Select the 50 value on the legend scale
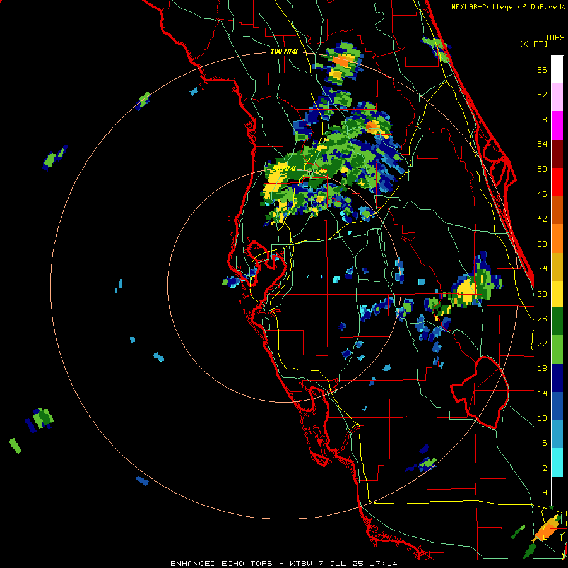Viewport: 568px width, 568px height. pyautogui.click(x=542, y=169)
